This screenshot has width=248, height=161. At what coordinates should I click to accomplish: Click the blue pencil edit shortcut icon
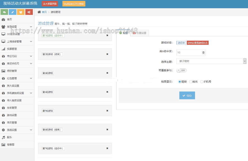click(x=13, y=12)
